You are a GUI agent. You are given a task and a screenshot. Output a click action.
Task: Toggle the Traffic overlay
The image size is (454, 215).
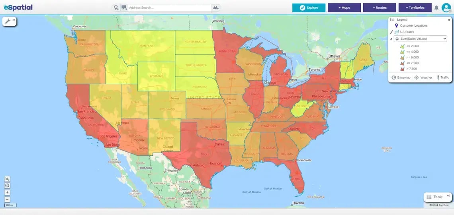pos(443,77)
